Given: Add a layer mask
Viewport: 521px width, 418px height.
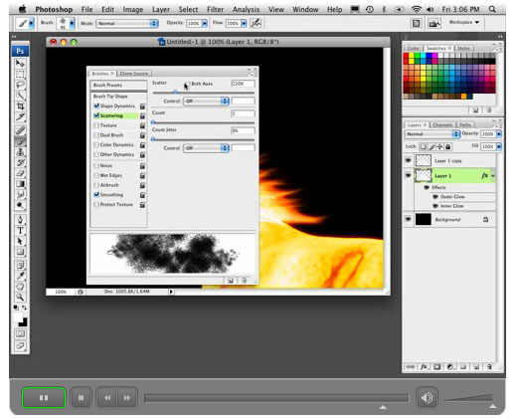Looking at the screenshot, I should tap(437, 367).
